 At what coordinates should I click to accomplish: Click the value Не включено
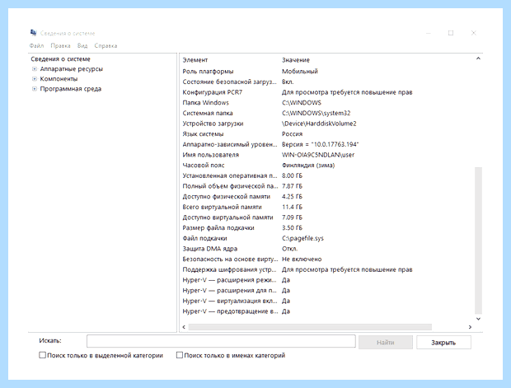coord(302,259)
